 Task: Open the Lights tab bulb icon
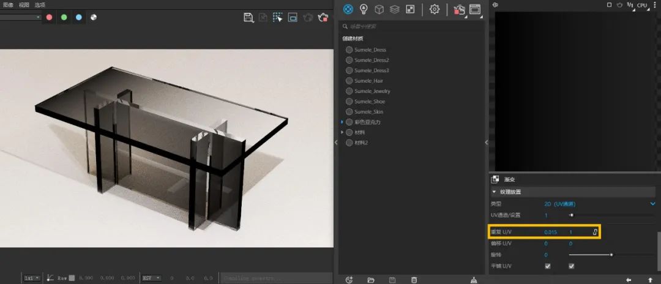pyautogui.click(x=364, y=9)
